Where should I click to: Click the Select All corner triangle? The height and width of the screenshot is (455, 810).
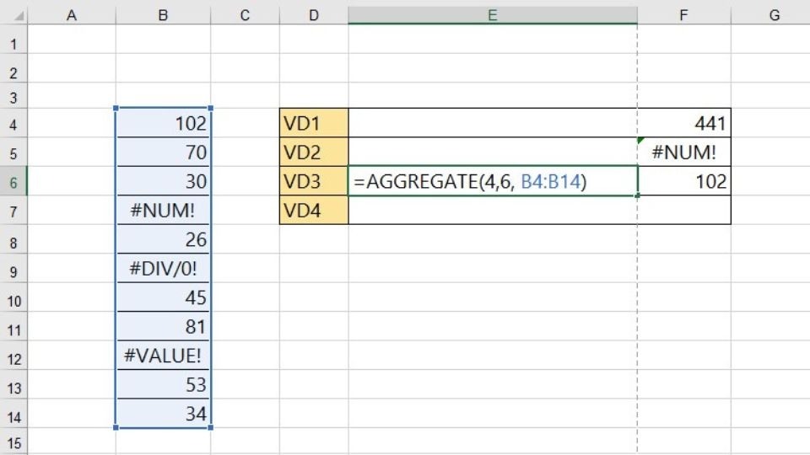pyautogui.click(x=19, y=17)
